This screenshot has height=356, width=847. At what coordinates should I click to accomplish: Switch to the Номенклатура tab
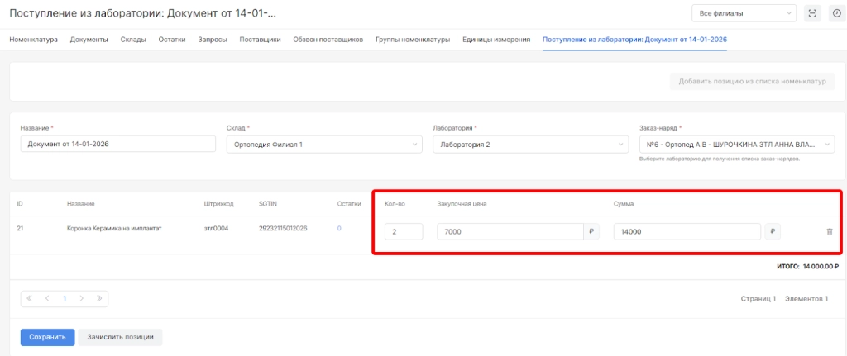click(33, 39)
